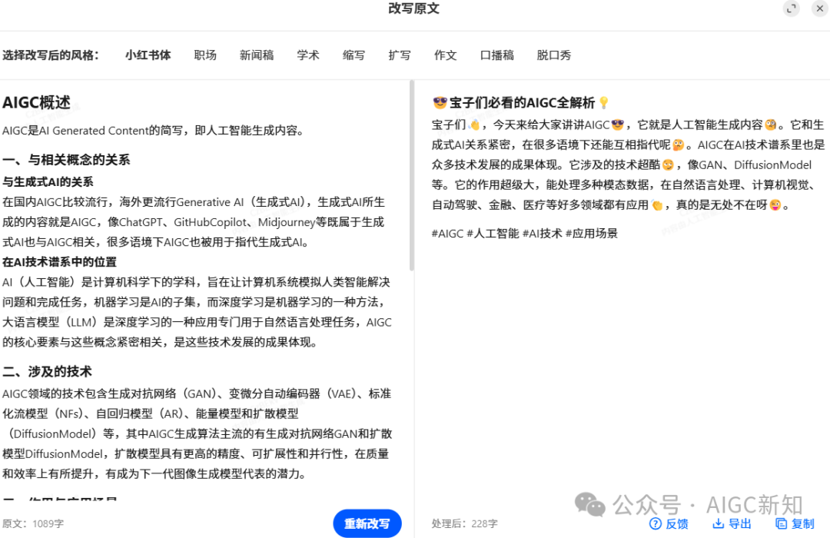Click 复制 to copy rewritten text
Image resolution: width=830 pixels, height=538 pixels.
[795, 523]
